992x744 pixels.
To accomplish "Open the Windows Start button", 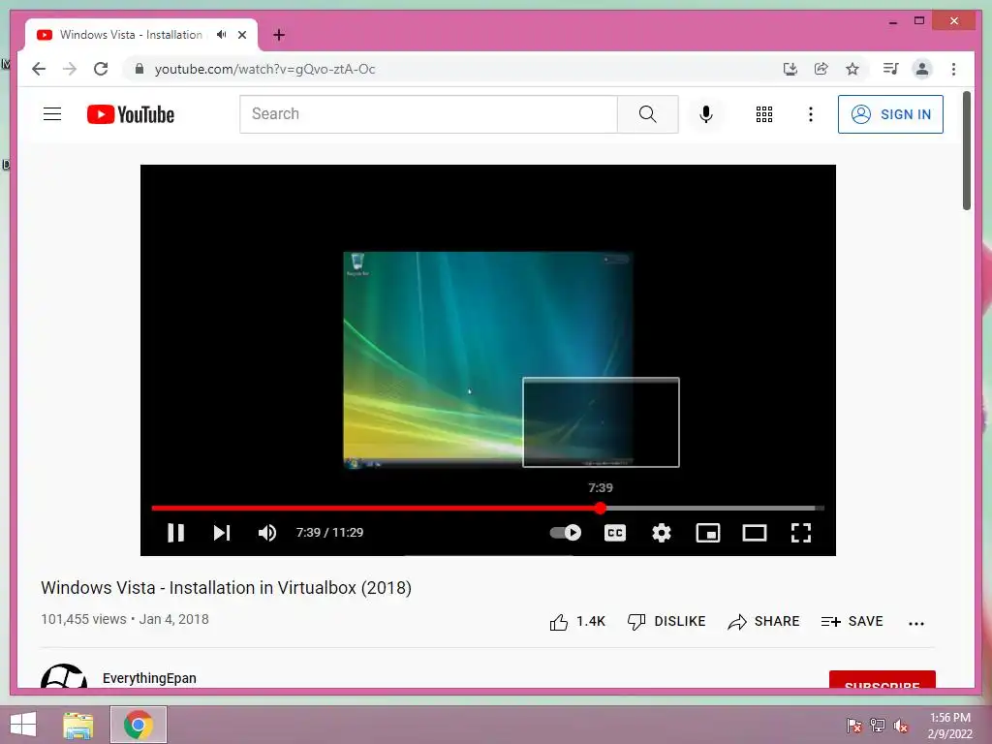I will coord(23,725).
